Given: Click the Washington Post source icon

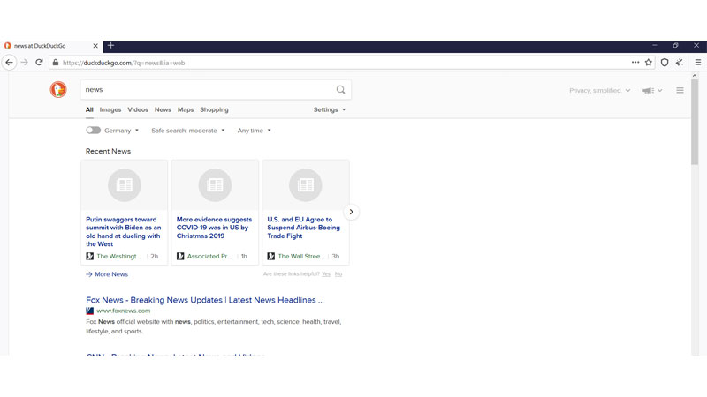Looking at the screenshot, I should (x=90, y=256).
